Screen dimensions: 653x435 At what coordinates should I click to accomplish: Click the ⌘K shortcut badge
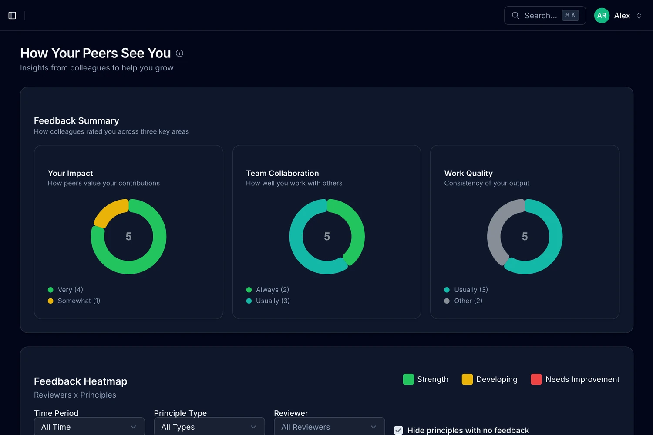[570, 15]
